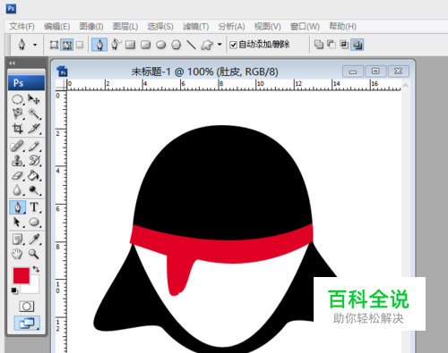This screenshot has height=353, width=448.
Task: Expand the custom shape options dropdown arrow
Action: pos(220,45)
